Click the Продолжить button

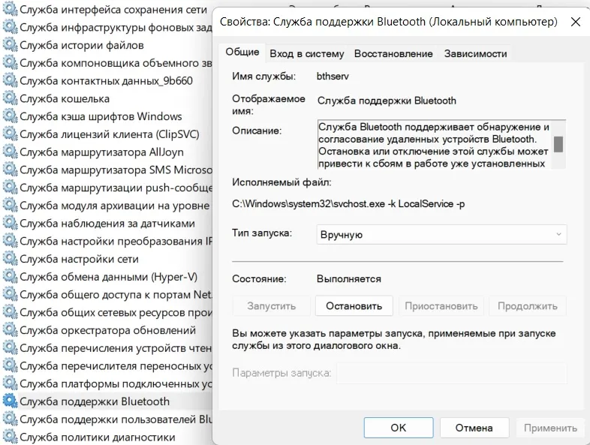528,306
